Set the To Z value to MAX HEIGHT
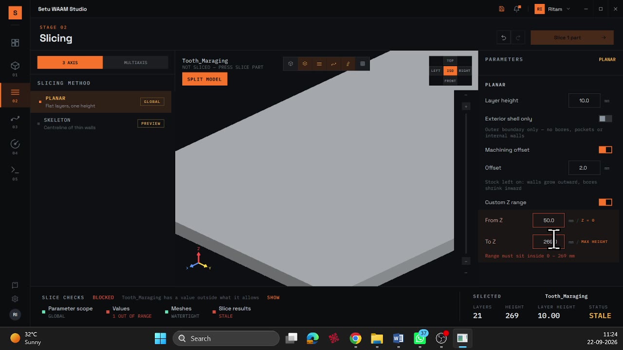The height and width of the screenshot is (350, 623). pos(594,242)
